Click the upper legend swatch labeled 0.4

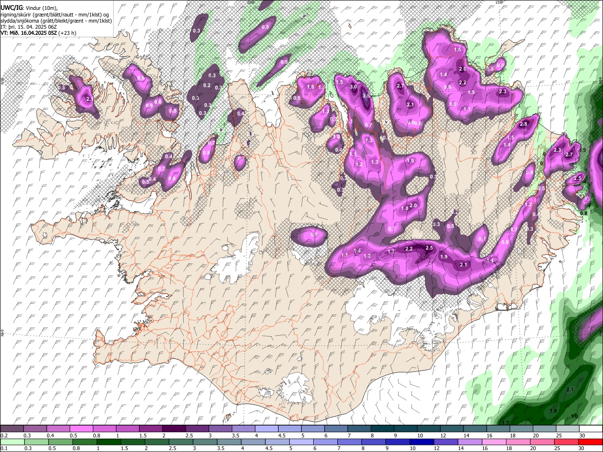pyautogui.click(x=58, y=428)
